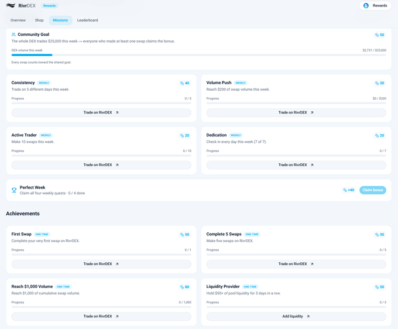Go to the Leaderboard tab

pyautogui.click(x=88, y=20)
